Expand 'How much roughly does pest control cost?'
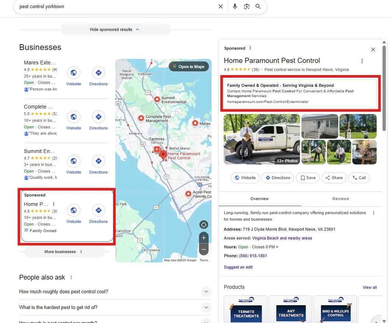The height and width of the screenshot is (323, 391). [x=206, y=292]
